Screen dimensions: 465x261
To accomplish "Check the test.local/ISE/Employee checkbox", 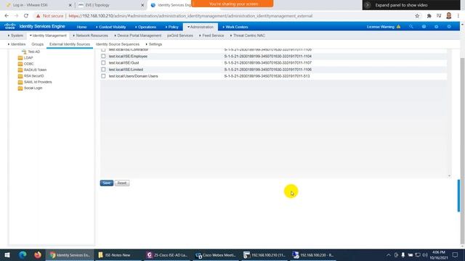I will tap(103, 56).
